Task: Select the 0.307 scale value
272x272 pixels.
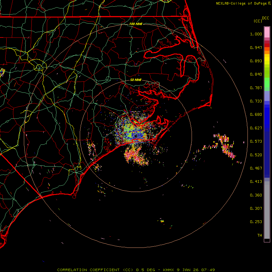Action: click(256, 209)
